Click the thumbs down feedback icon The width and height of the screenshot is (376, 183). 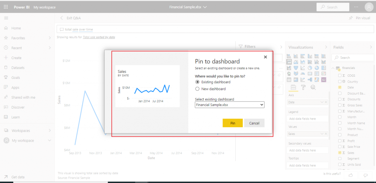(366, 175)
